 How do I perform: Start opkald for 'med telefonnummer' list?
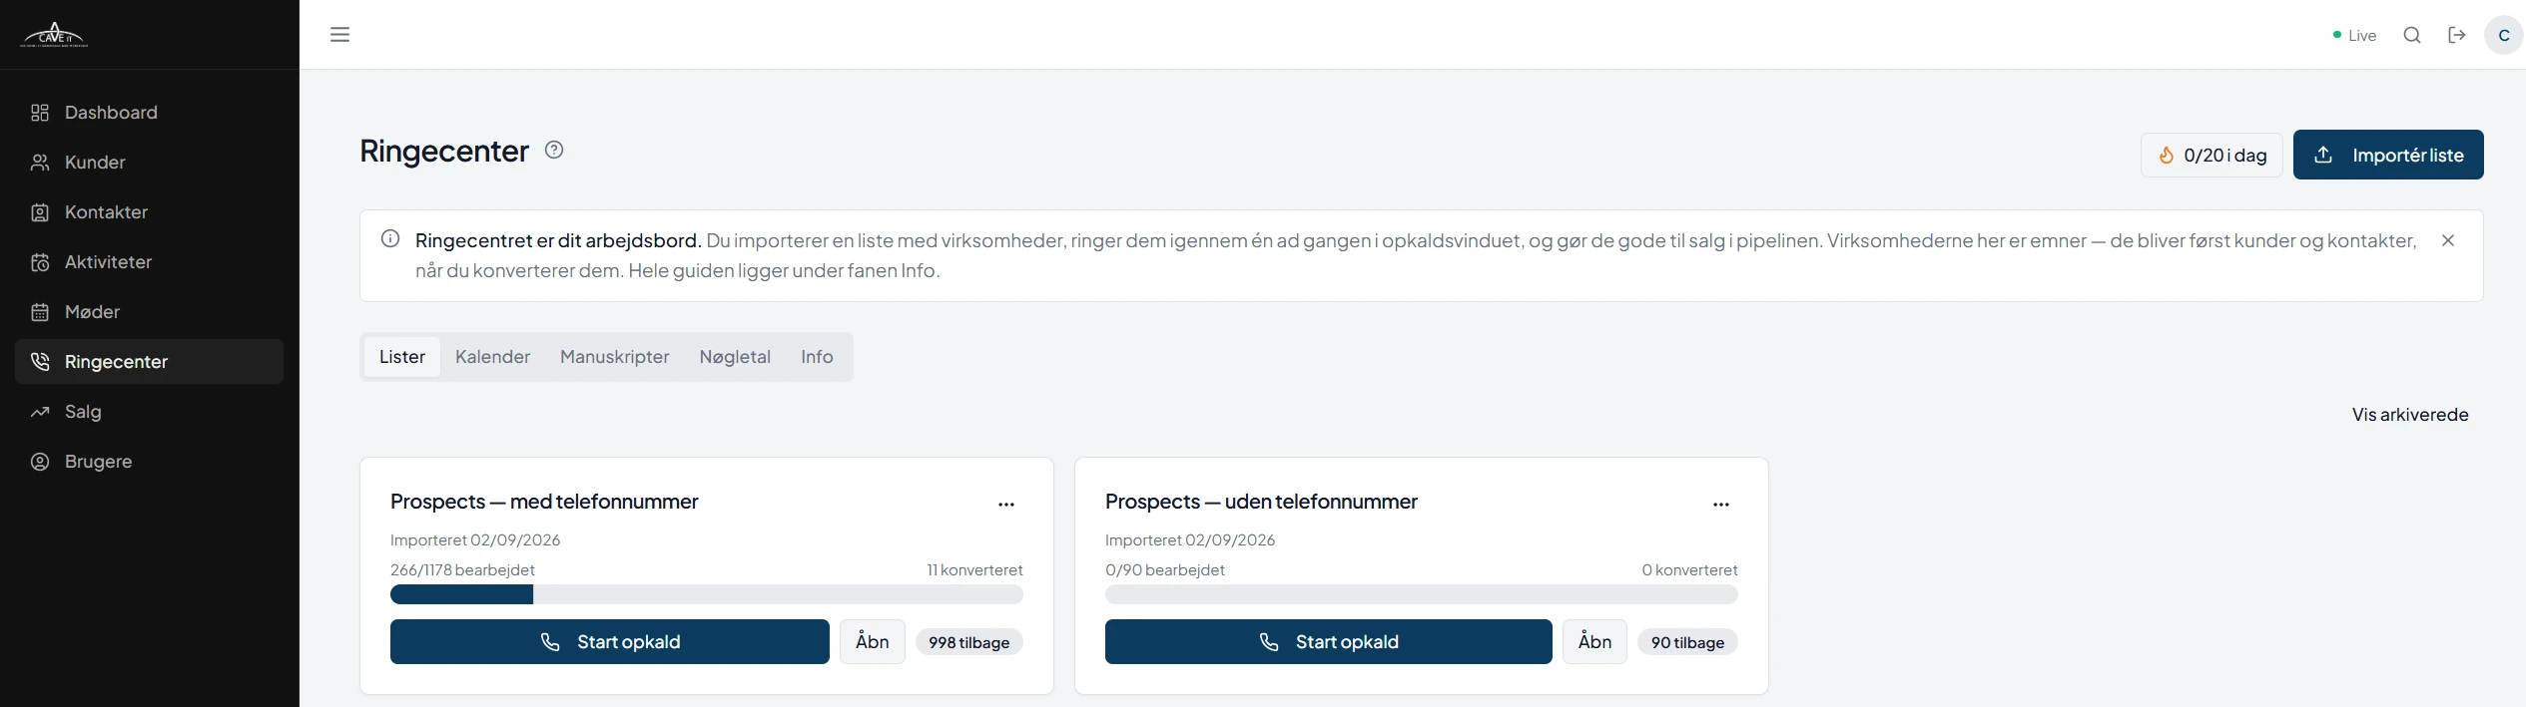coord(610,642)
